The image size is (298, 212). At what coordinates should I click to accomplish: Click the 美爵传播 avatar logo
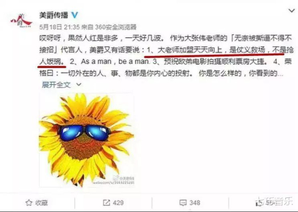[21, 21]
